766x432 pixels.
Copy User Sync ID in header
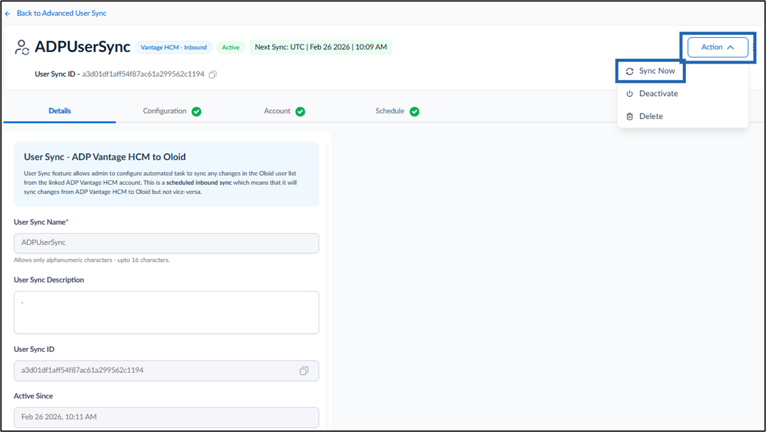point(213,74)
